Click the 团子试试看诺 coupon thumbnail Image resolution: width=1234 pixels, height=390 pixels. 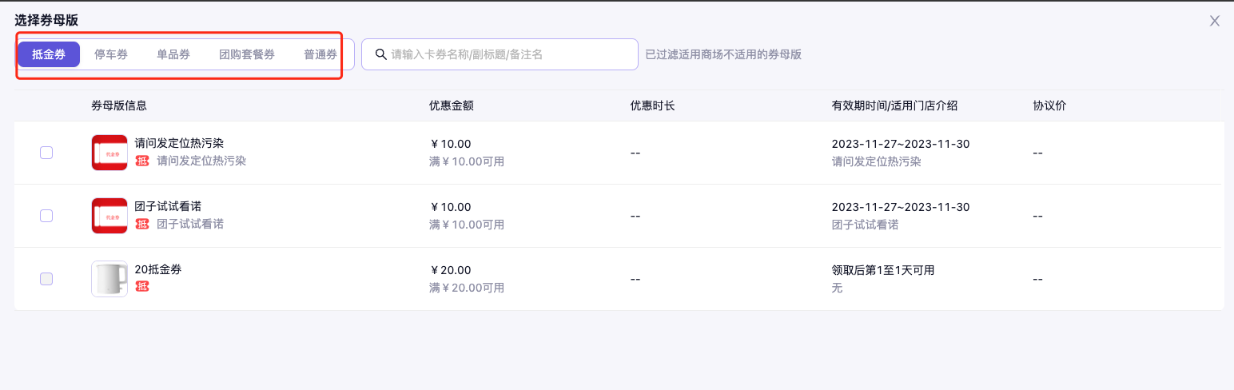(x=109, y=216)
